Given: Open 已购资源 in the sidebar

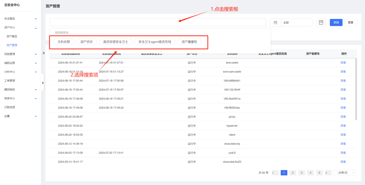Looking at the screenshot, I should click(x=10, y=107).
